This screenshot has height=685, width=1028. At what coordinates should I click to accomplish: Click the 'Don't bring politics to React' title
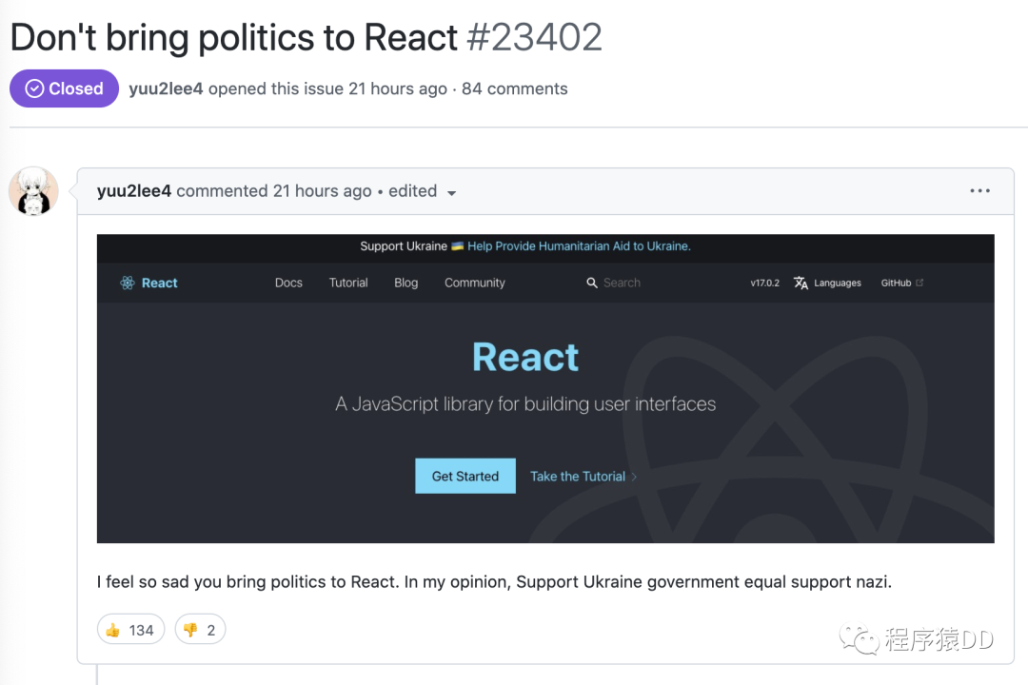(234, 37)
